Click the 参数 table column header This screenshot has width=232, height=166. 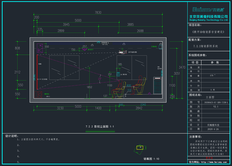click(x=215, y=63)
